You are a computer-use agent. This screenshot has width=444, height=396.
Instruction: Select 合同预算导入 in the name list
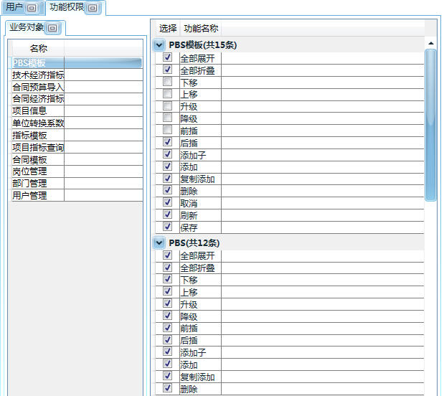pyautogui.click(x=77, y=87)
